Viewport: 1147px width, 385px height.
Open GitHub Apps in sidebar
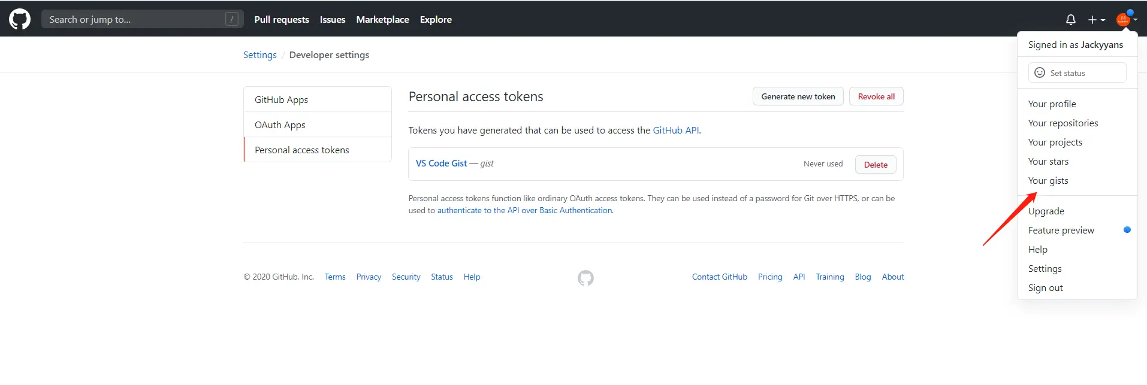click(x=281, y=100)
